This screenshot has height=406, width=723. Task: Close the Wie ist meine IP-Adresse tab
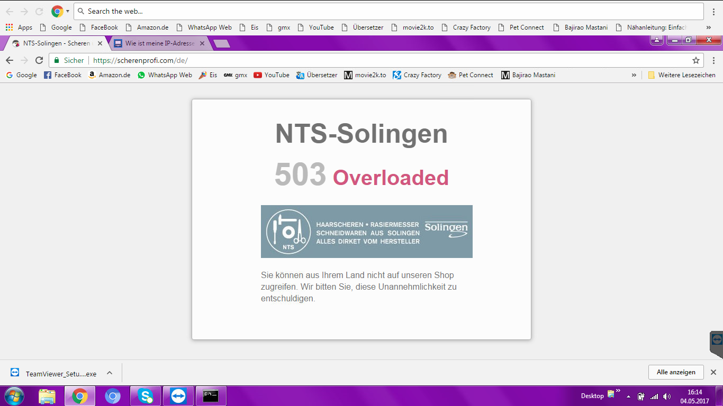point(202,43)
